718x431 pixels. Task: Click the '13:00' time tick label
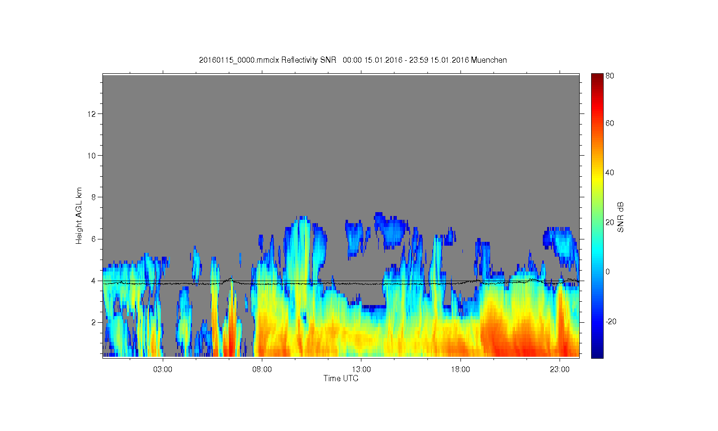coord(361,369)
